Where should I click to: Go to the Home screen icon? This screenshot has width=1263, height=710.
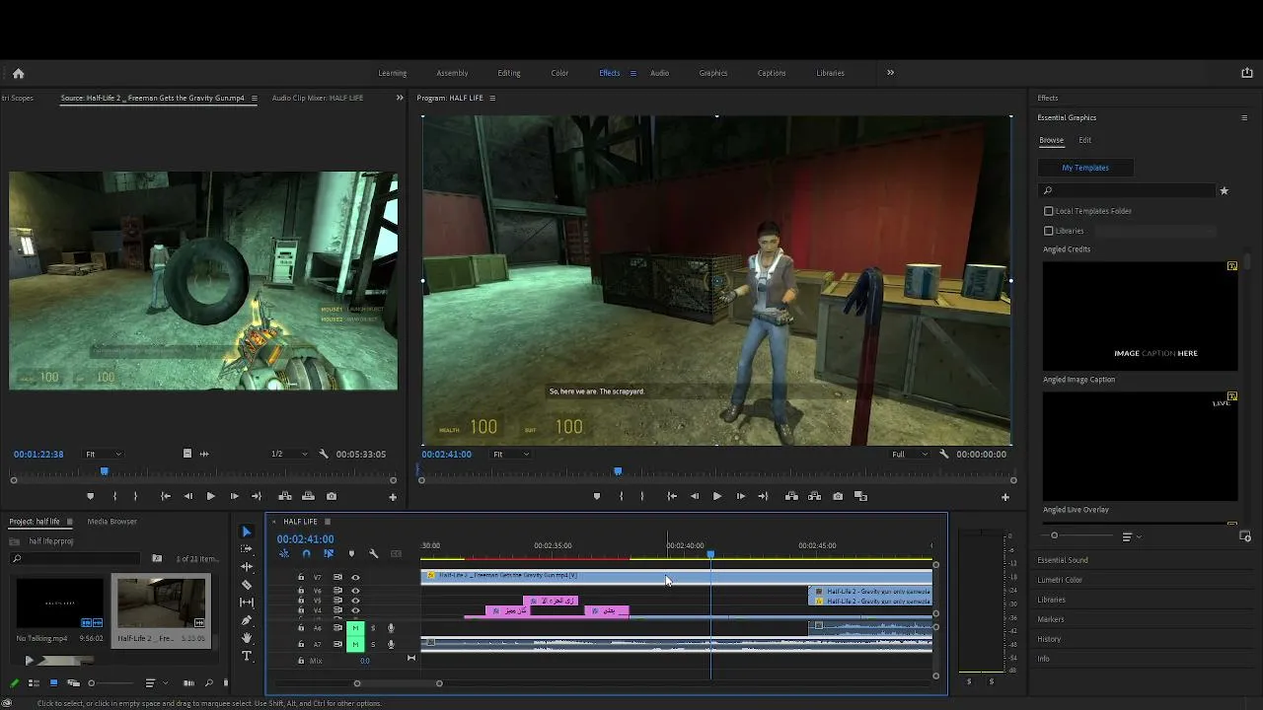(x=18, y=73)
